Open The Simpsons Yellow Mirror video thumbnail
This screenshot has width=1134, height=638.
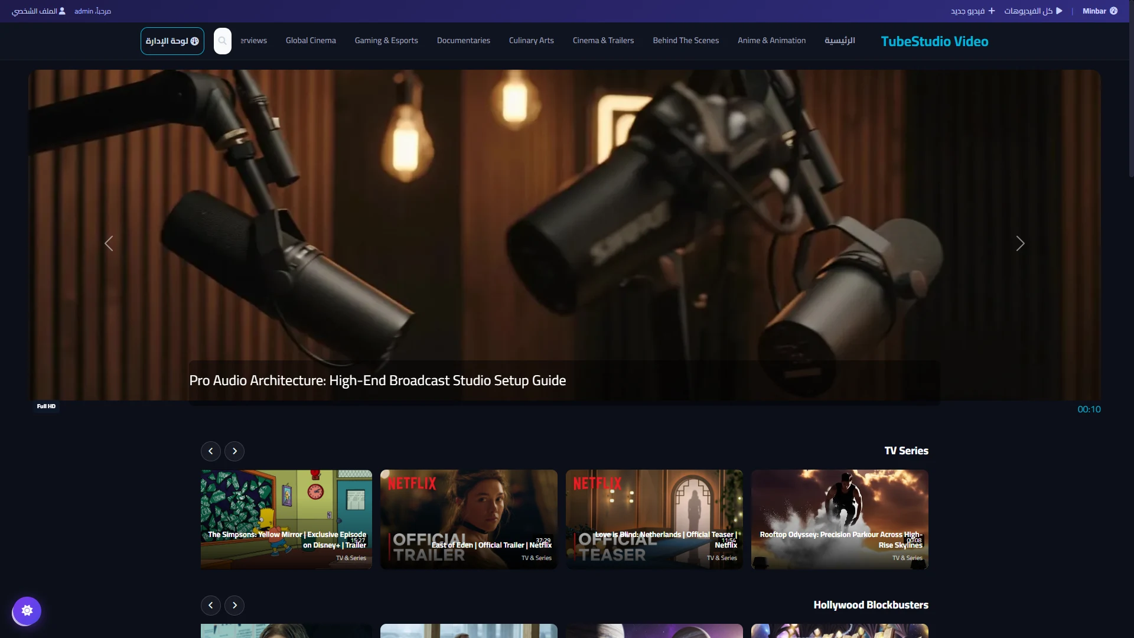[286, 520]
